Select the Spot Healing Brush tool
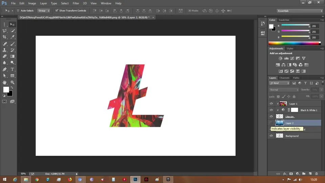The image size is (325, 183). (x=4, y=44)
